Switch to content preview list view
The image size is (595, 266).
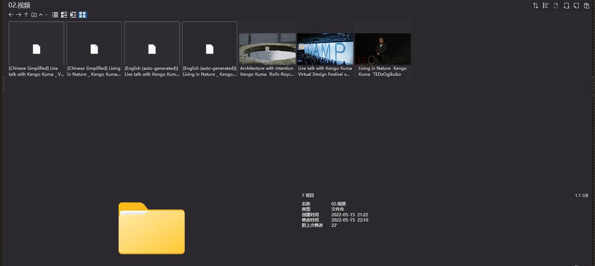click(73, 15)
